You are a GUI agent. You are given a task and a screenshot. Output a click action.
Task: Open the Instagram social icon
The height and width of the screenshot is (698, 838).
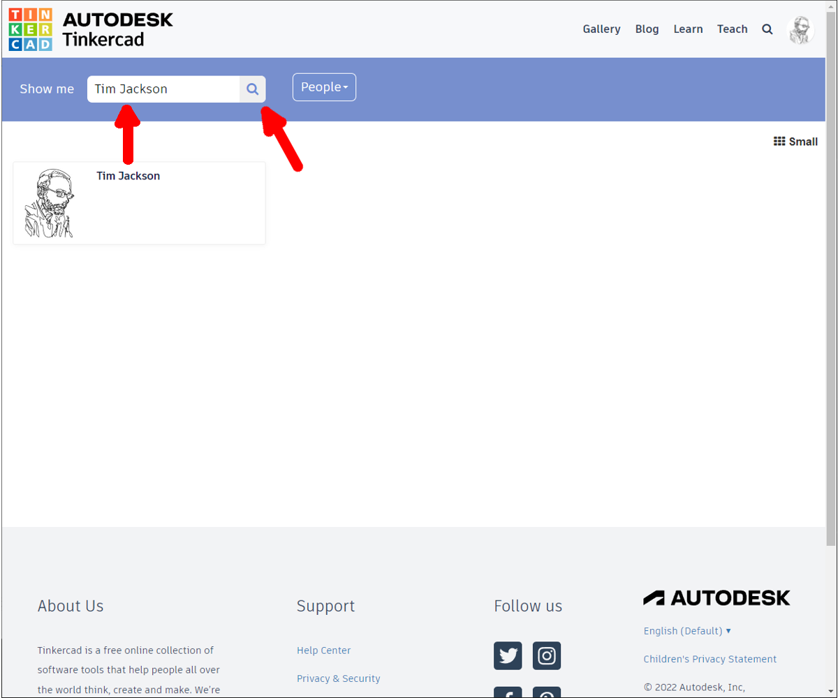coord(547,656)
